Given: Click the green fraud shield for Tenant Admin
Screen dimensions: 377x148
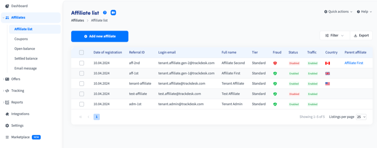Looking at the screenshot, I should 275,104.
